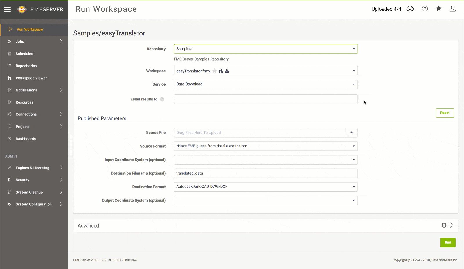This screenshot has height=269, width=464.
Task: Expand the Security submenu chevron
Action: click(x=61, y=180)
